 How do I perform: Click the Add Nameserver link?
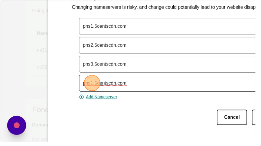(x=101, y=97)
